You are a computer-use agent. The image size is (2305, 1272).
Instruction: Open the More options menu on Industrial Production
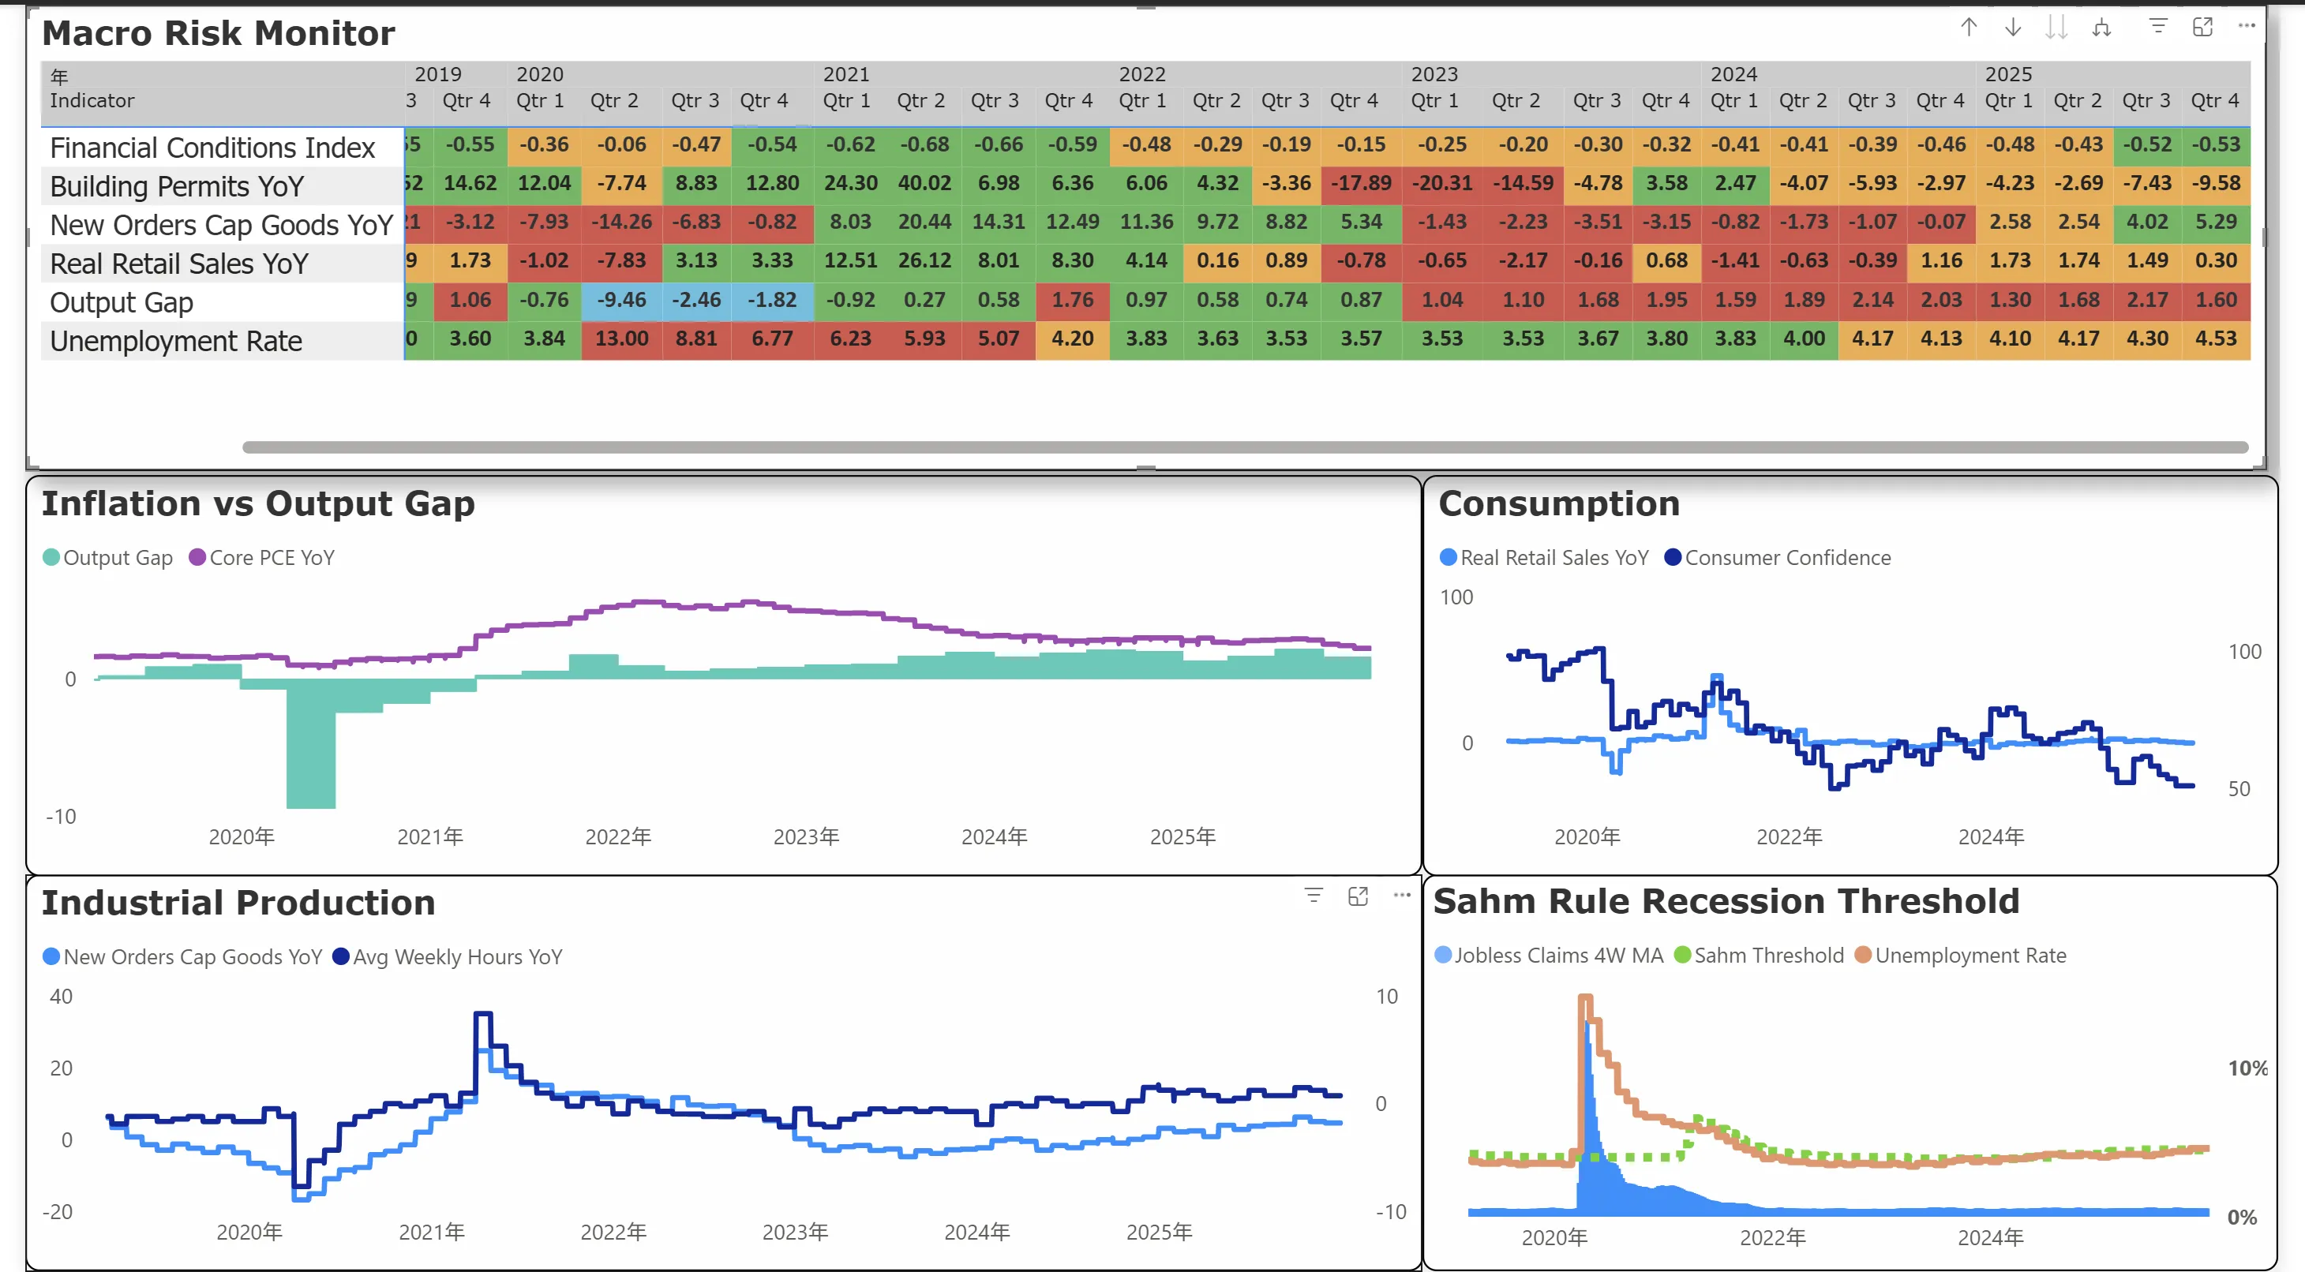[x=1400, y=896]
